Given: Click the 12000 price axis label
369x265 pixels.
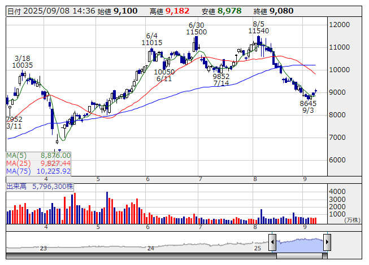Looking at the screenshot, I should coord(340,25).
